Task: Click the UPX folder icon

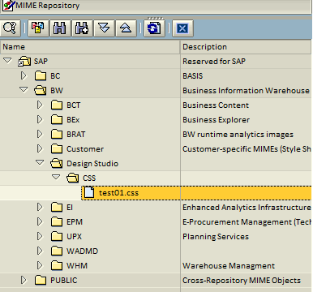Action: [x=57, y=237]
